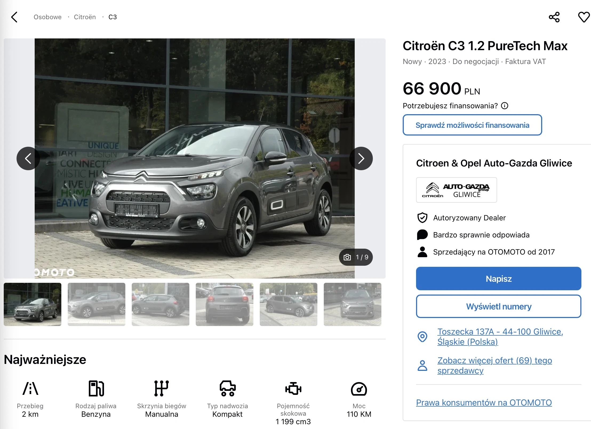Click the Auto-Gazda Gliwice dealer logo
Viewport: 591px width, 429px height.
pos(456,190)
